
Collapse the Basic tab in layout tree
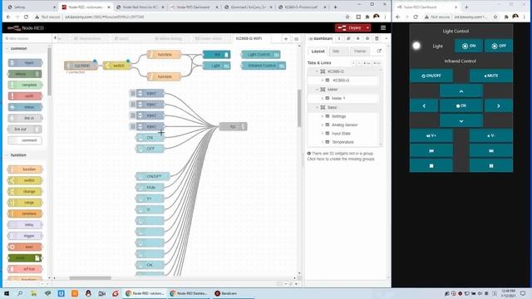317,107
